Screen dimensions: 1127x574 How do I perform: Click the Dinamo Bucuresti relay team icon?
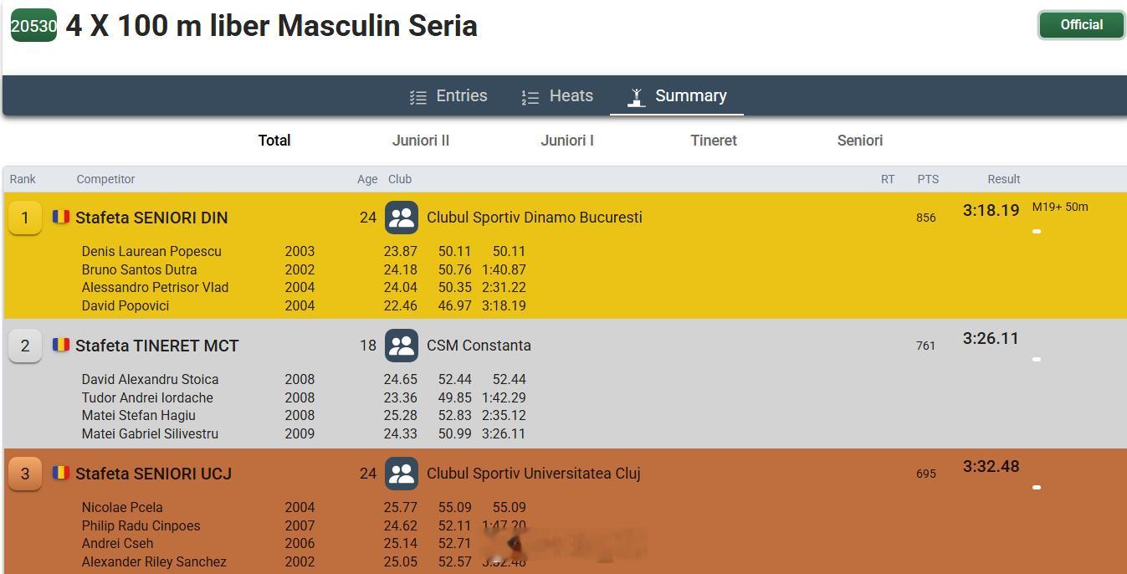pyautogui.click(x=402, y=218)
